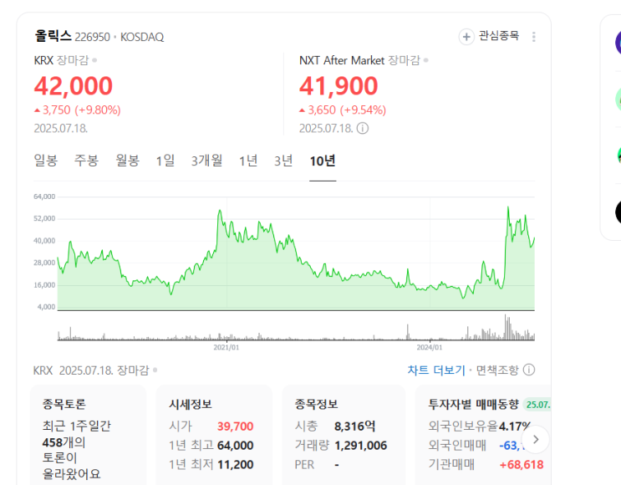This screenshot has height=485, width=621.
Task: Click the 관심종목 label button
Action: tap(499, 36)
